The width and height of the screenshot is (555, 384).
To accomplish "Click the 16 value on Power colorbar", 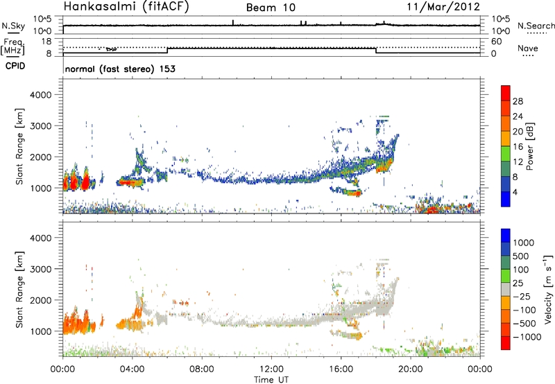I will coord(518,147).
